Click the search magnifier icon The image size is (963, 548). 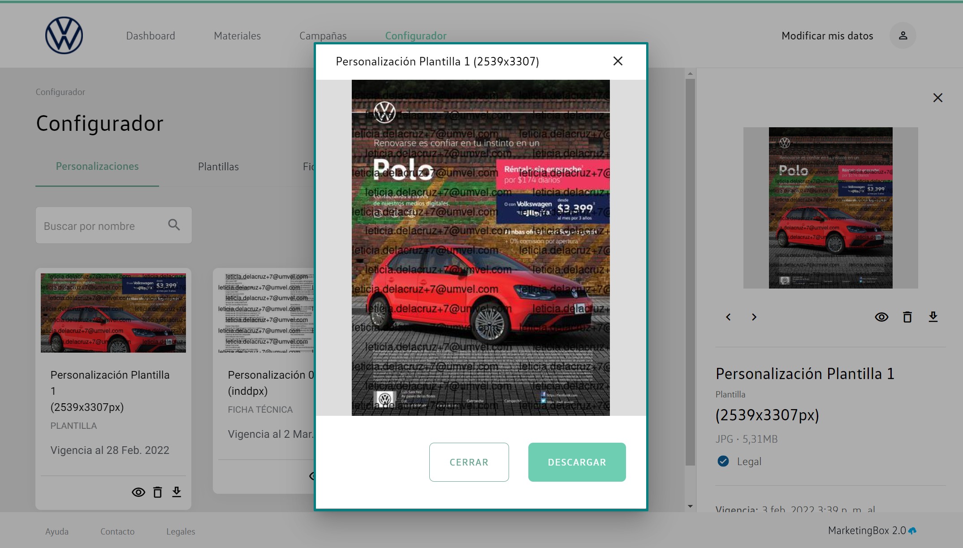[x=174, y=225]
